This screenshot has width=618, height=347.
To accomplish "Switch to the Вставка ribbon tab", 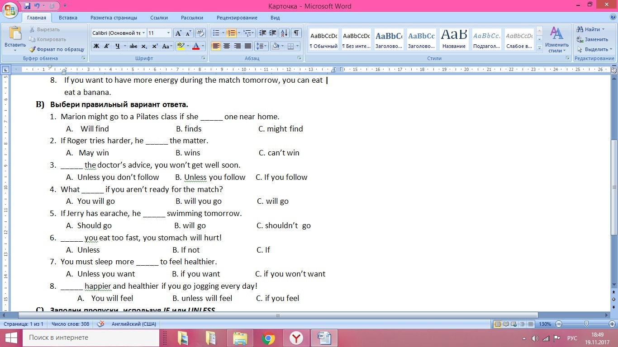I will pyautogui.click(x=68, y=18).
